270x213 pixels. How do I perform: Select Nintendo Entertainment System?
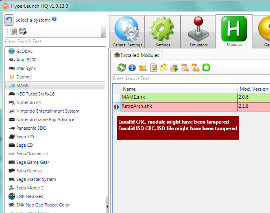55,111
